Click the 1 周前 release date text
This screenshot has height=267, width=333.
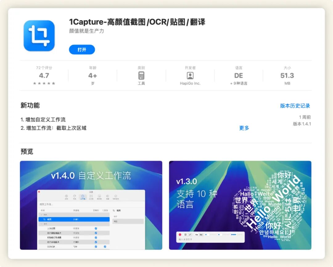[305, 117]
